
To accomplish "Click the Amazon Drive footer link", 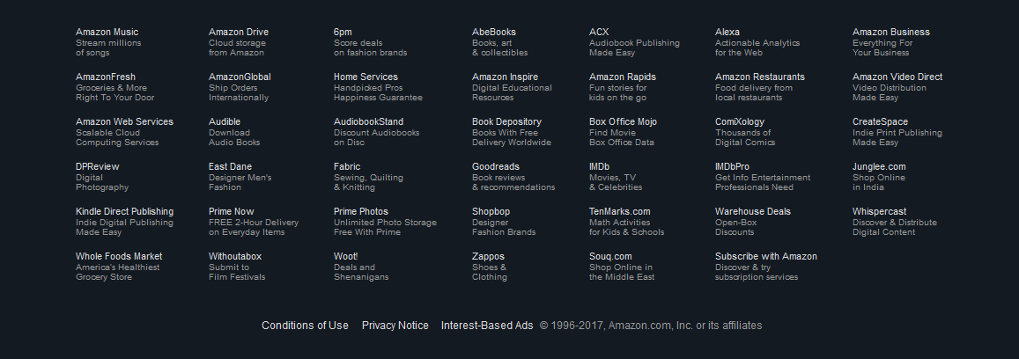I will coord(239,33).
